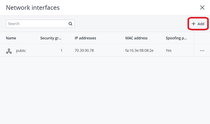The height and width of the screenshot is (124, 210).
Task: Sort by the Name column header
Action: pyautogui.click(x=11, y=38)
